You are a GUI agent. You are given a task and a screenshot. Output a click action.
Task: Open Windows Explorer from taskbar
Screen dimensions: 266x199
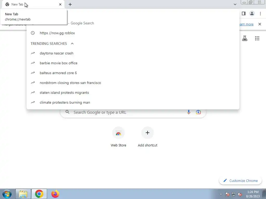click(23, 194)
